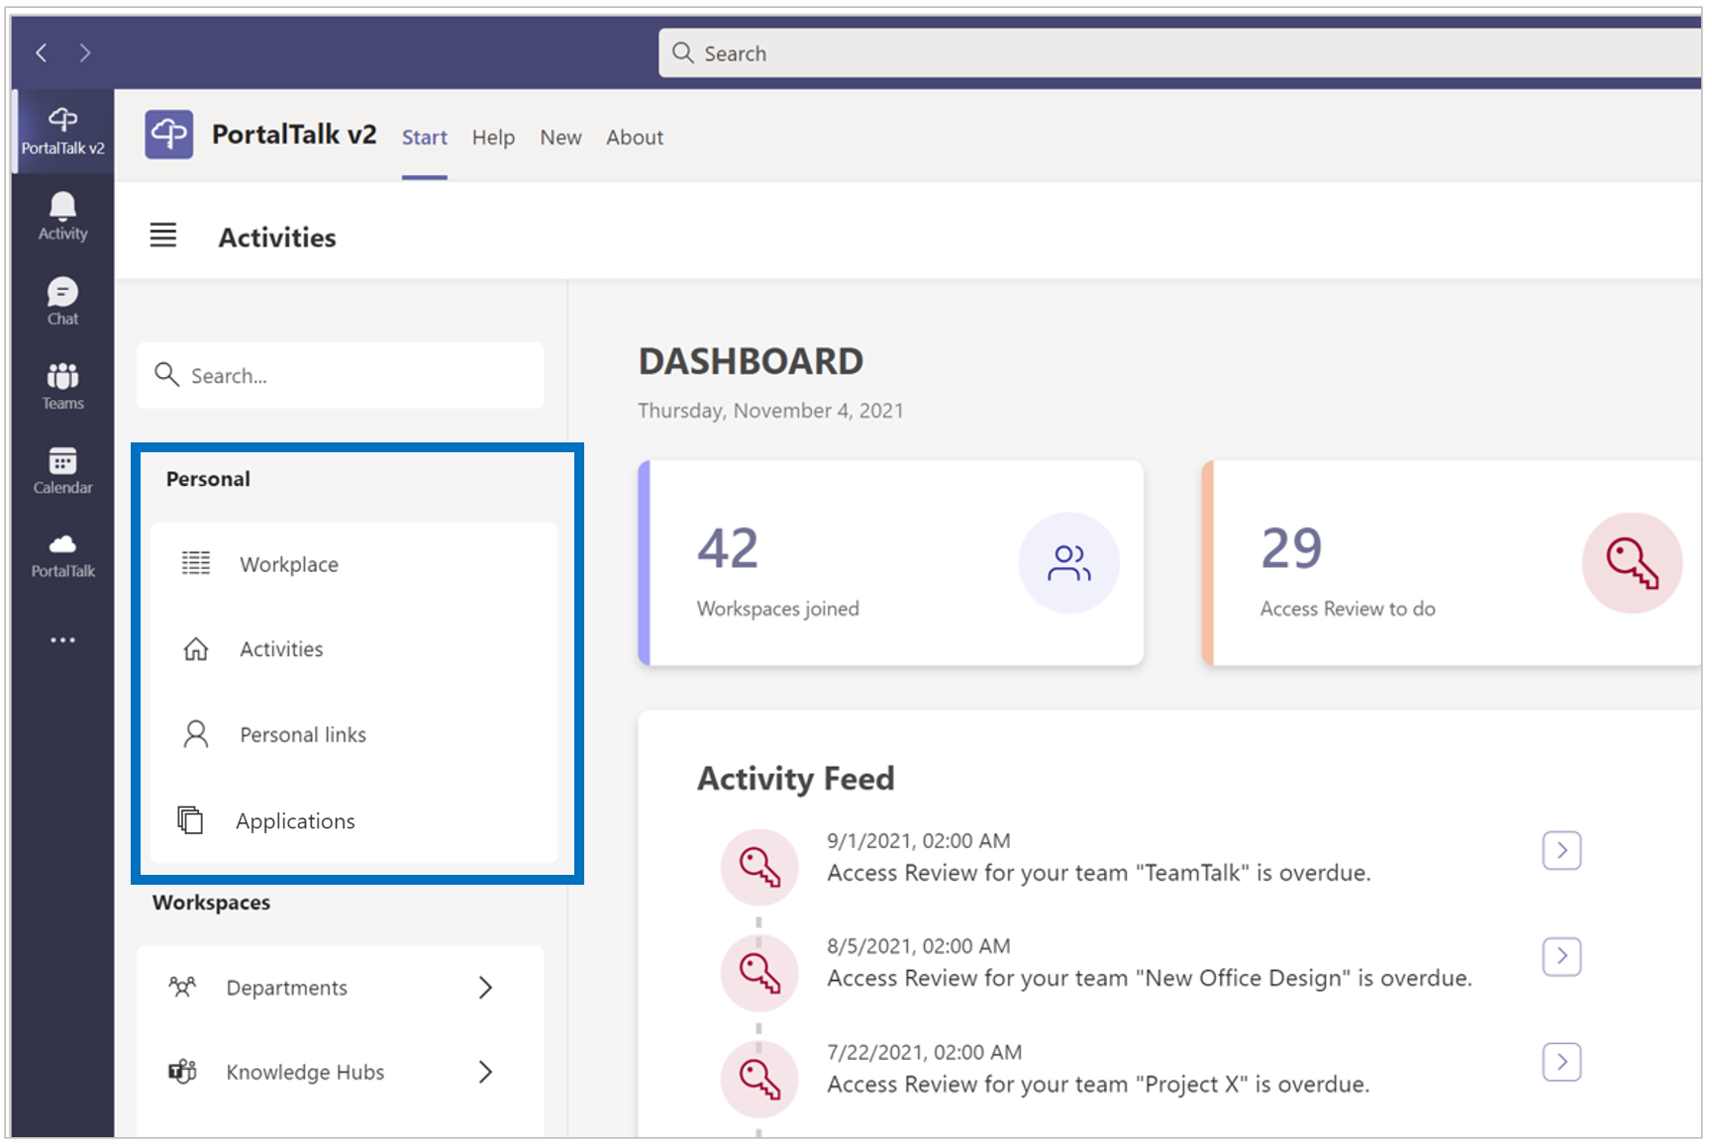Click the Access Review key icon
Image resolution: width=1712 pixels, height=1147 pixels.
coord(1632,563)
